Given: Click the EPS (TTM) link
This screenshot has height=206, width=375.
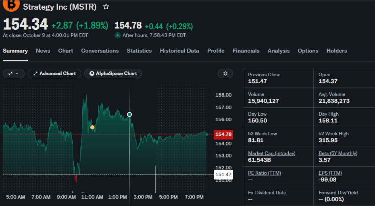Looking at the screenshot, I should [330, 173].
